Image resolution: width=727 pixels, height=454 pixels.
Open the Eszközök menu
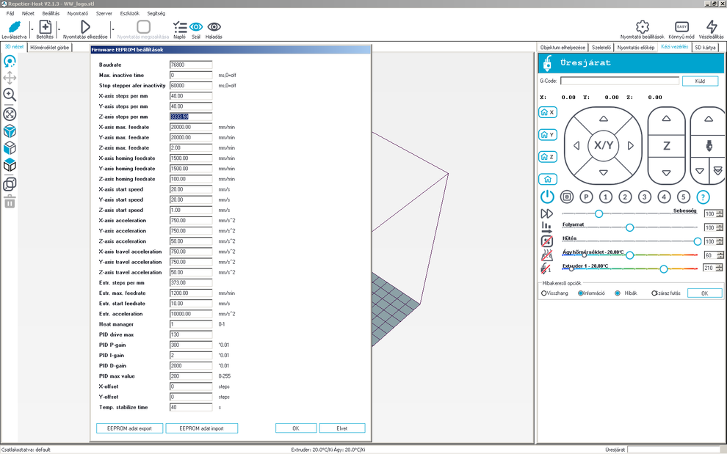(x=129, y=13)
